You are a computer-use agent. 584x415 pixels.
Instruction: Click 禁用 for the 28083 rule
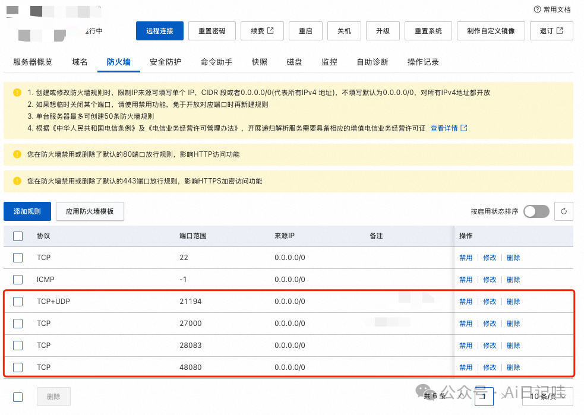[x=466, y=346]
